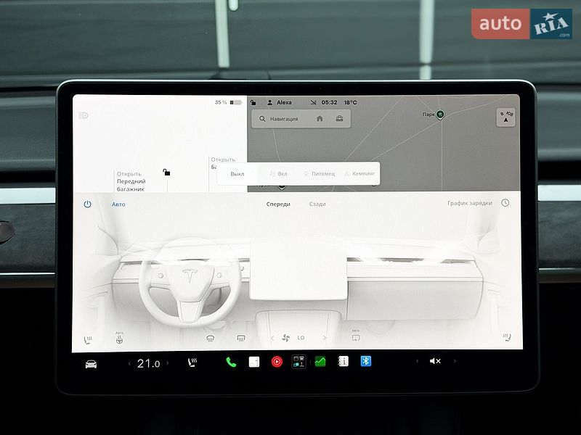The width and height of the screenshot is (581, 435).
Task: Tap the charging schedule clock icon
Action: (505, 203)
